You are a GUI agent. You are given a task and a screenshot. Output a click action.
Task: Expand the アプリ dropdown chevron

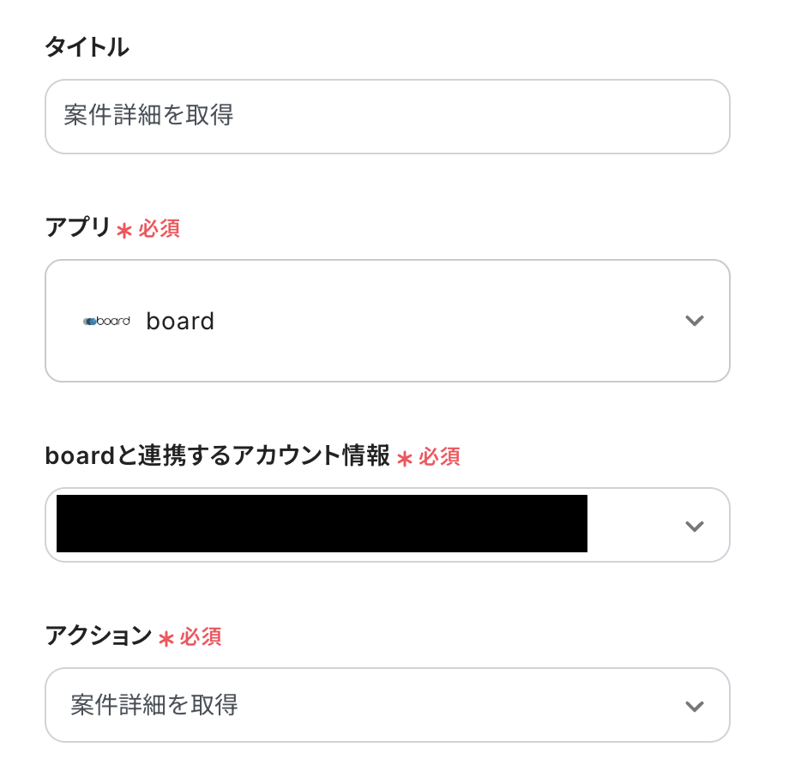tap(694, 321)
